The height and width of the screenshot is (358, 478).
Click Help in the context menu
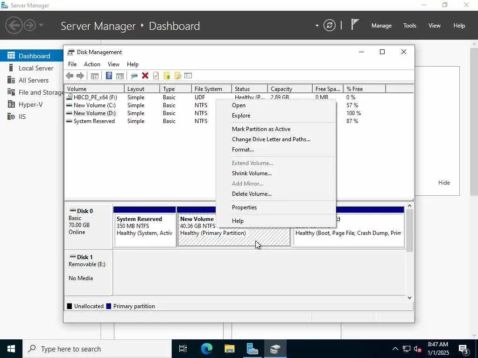[x=238, y=221]
